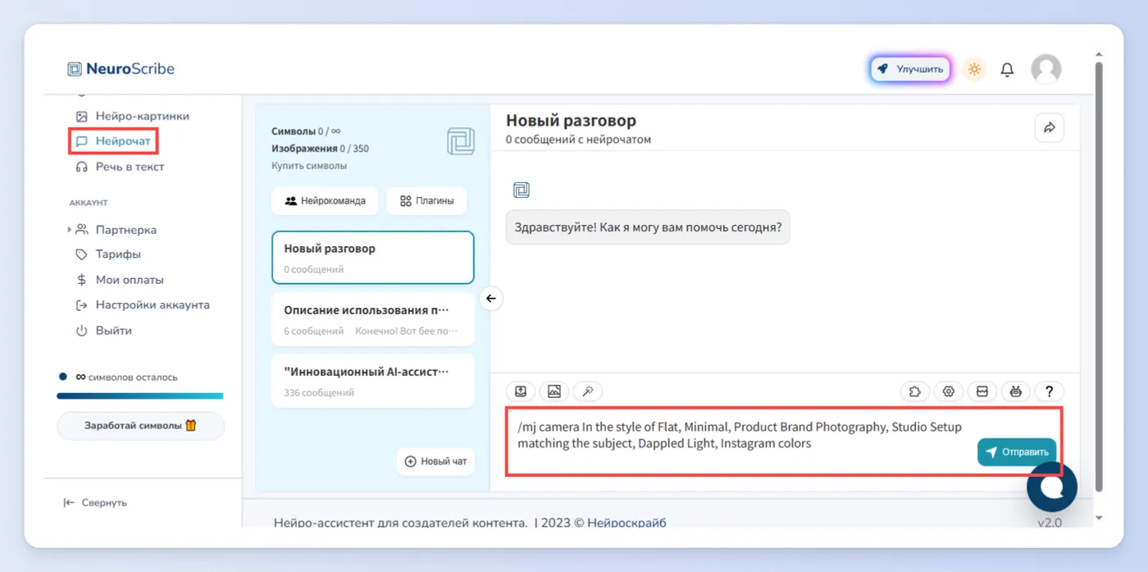Viewport: 1148px width, 572px height.
Task: Open the Описание использования chat
Action: tap(373, 319)
